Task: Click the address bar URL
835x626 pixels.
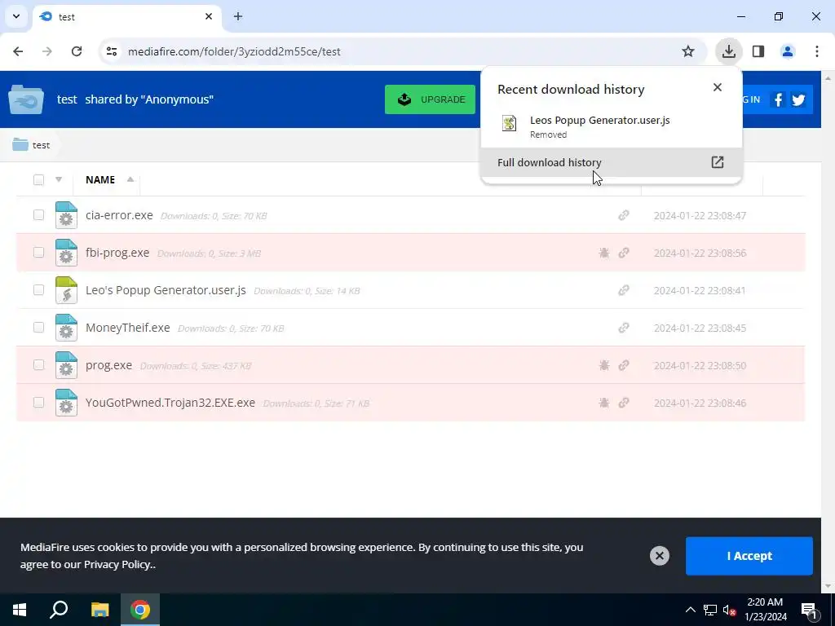Action: click(234, 51)
